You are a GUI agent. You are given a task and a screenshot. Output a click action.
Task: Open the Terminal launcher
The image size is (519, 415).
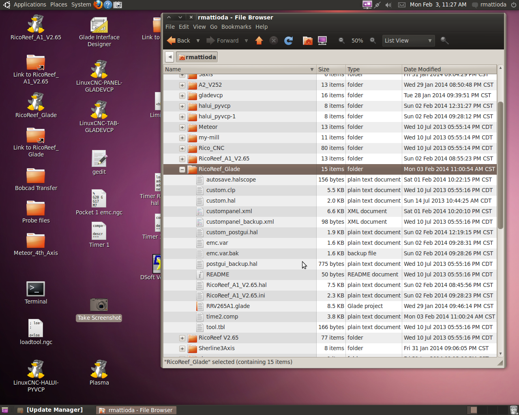[36, 292]
